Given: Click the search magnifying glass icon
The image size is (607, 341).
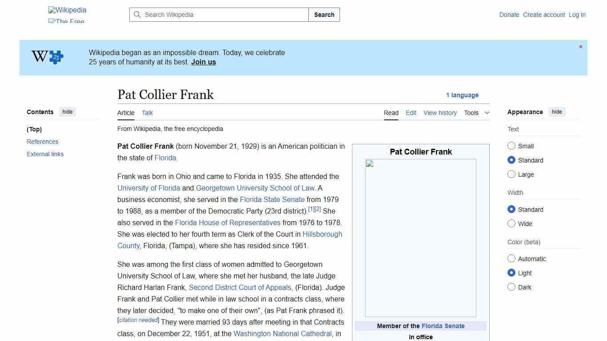Looking at the screenshot, I should coord(138,15).
